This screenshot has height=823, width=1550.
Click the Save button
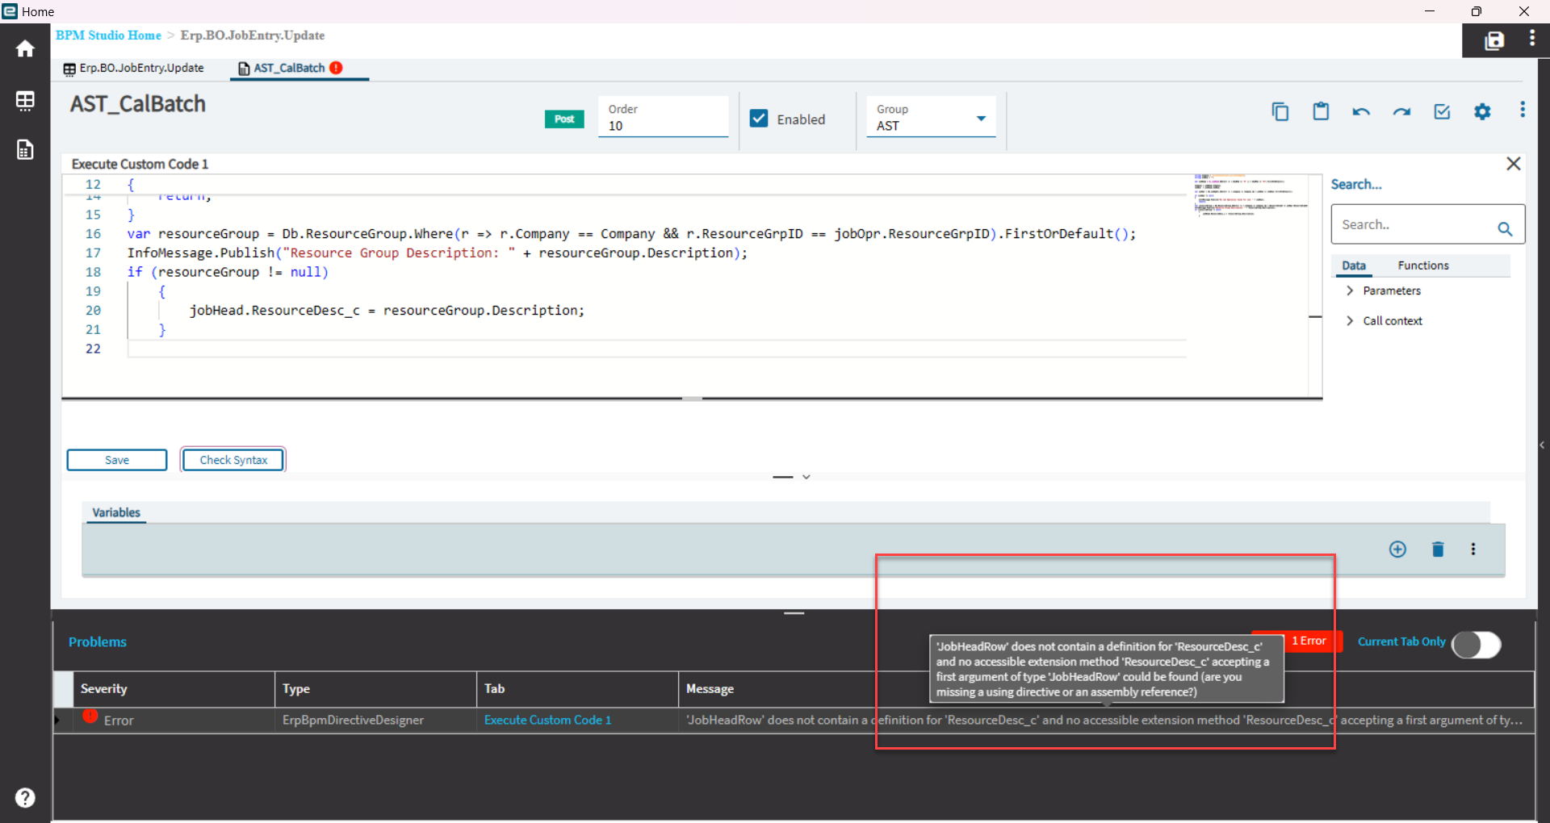(x=117, y=460)
